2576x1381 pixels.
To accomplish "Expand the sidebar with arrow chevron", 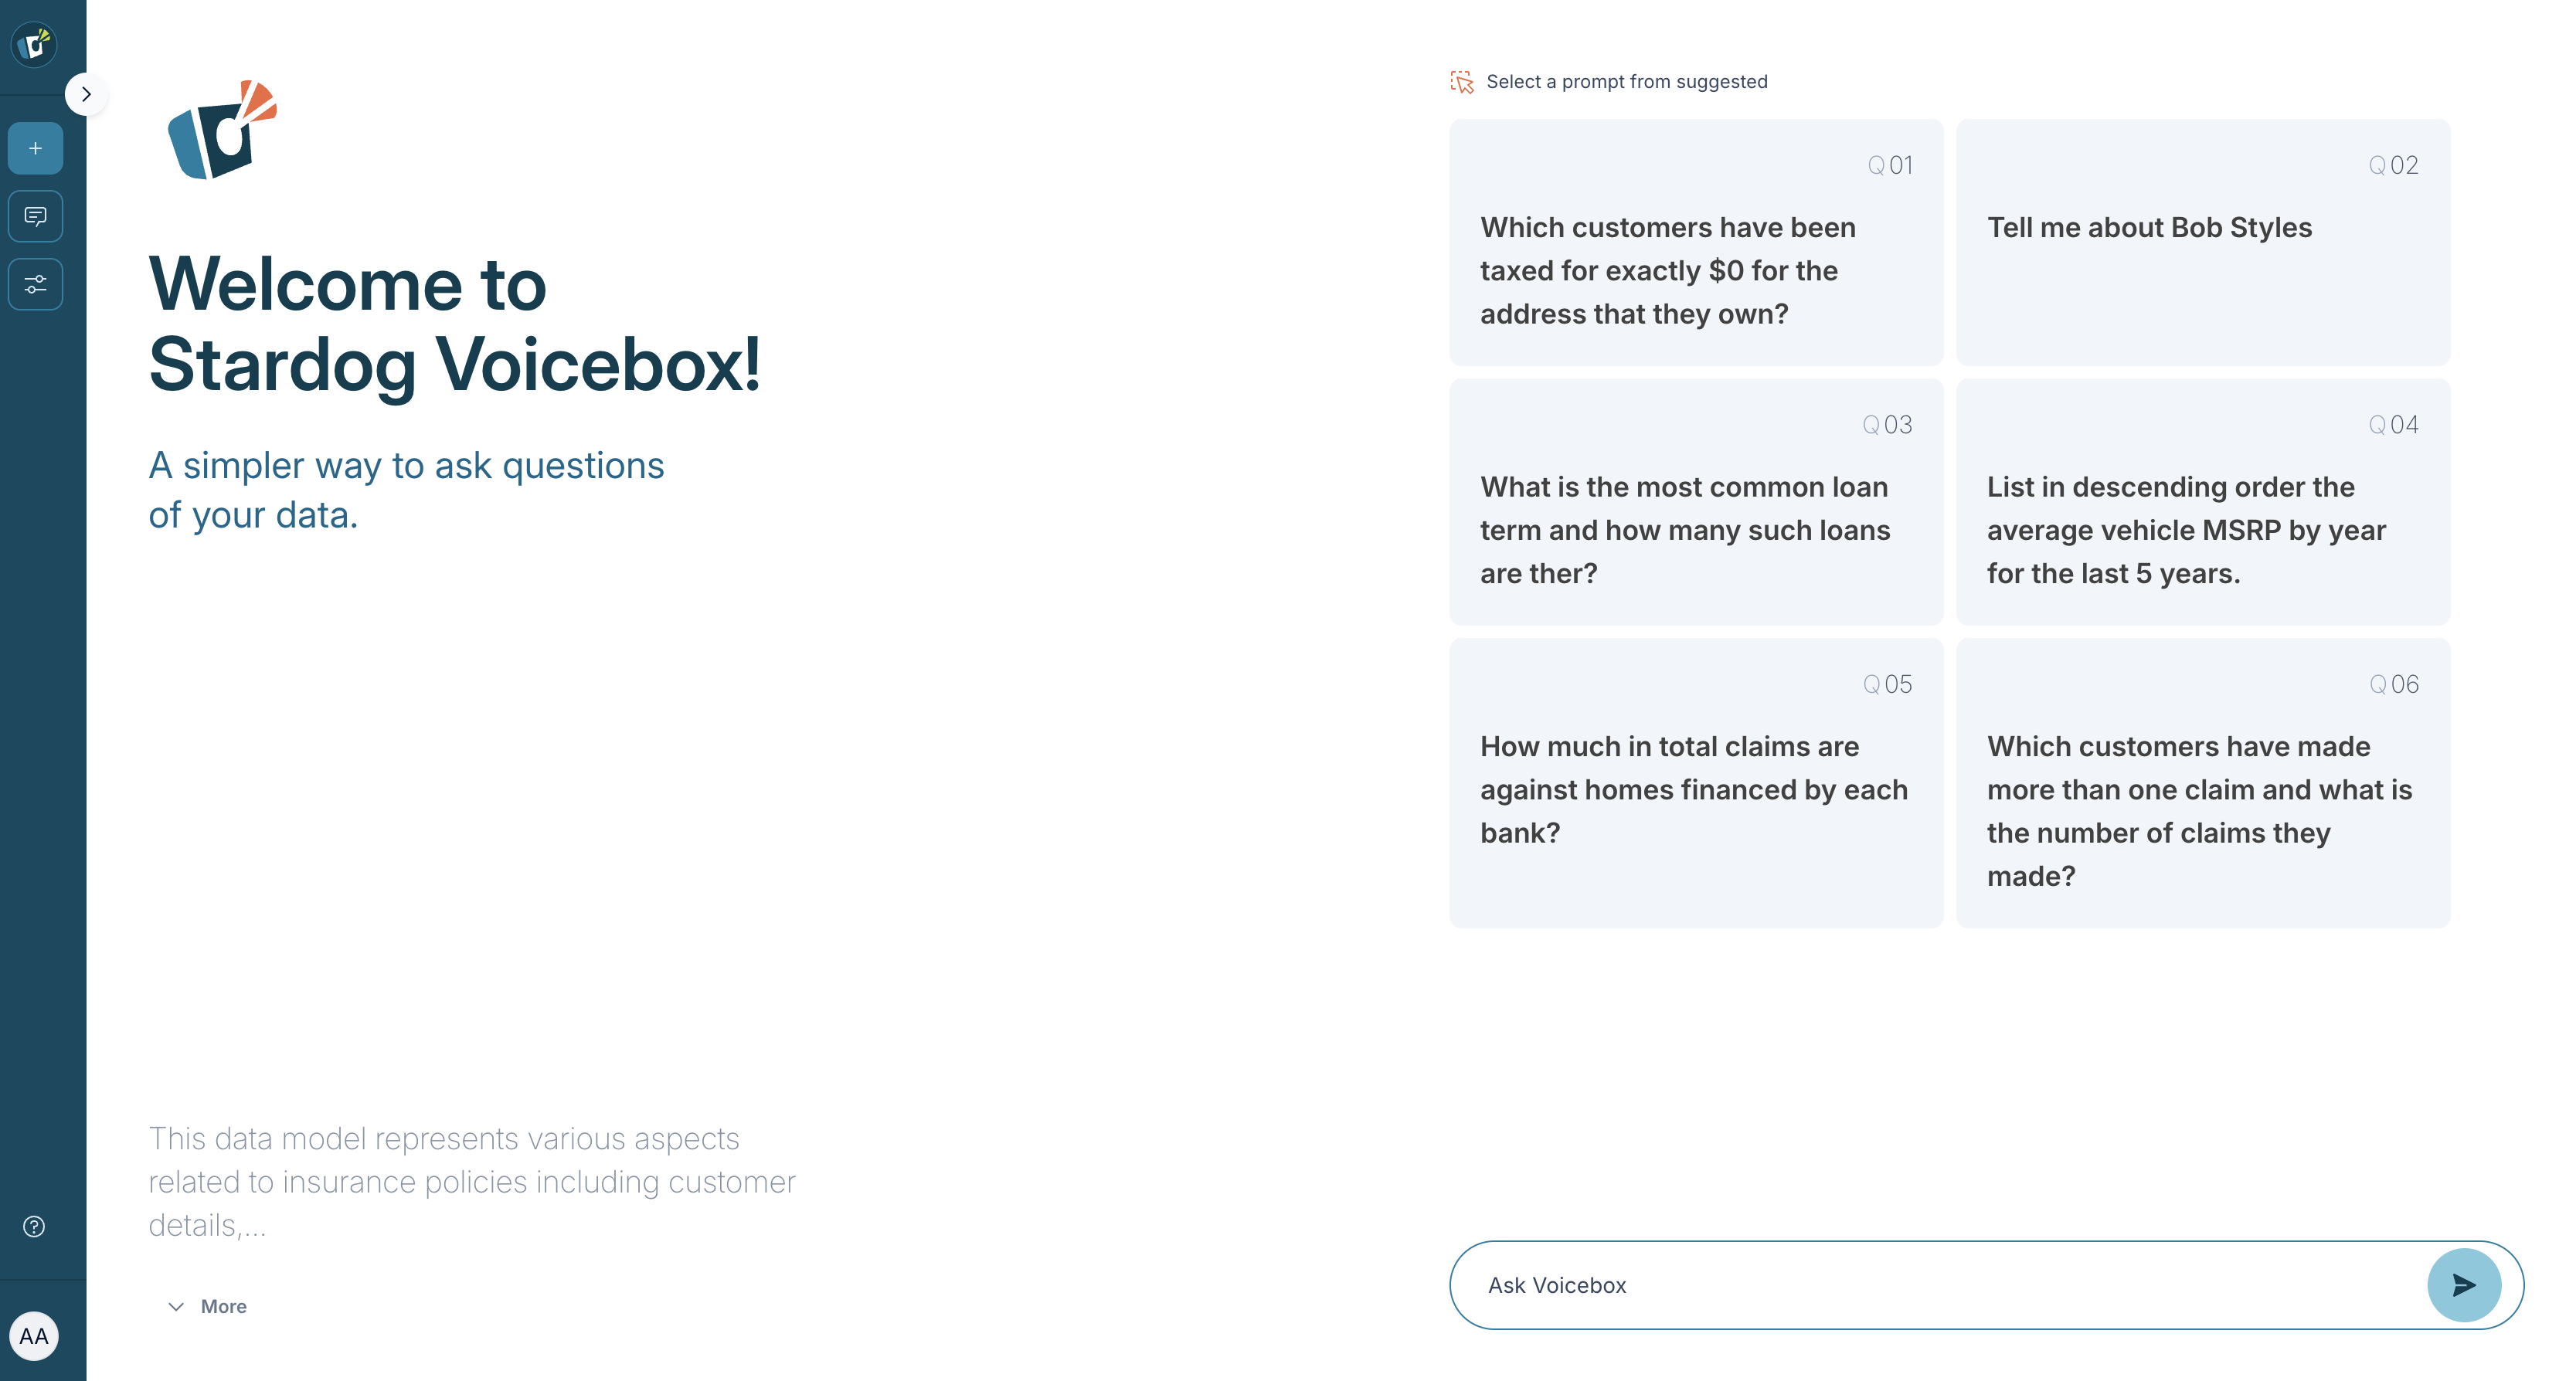I will click(x=86, y=94).
